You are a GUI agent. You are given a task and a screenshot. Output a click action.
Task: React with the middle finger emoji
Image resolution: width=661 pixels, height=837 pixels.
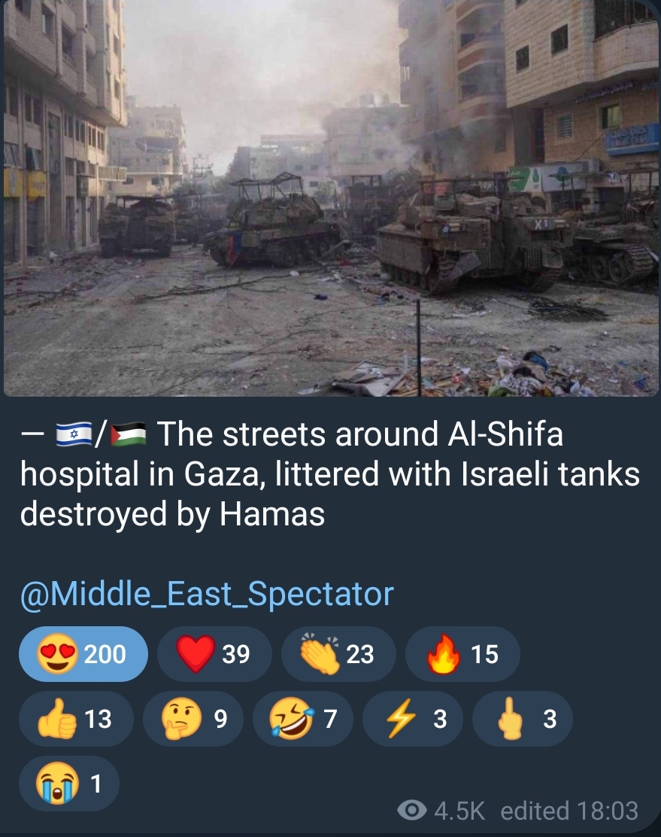[x=523, y=719]
